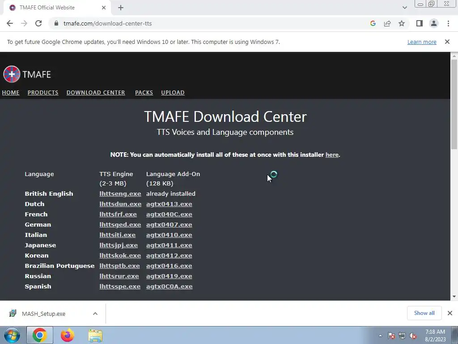458x344 pixels.
Task: Download Korean add-on agtx0412.exe
Action: (169, 255)
